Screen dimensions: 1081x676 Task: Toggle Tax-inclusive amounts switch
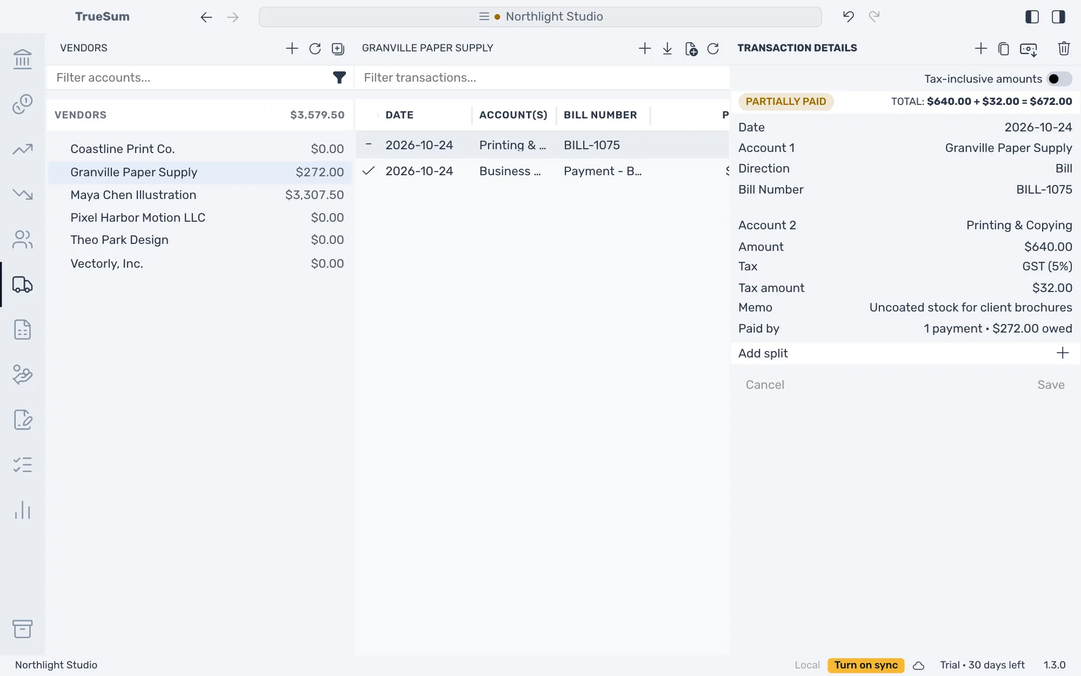[x=1059, y=79]
